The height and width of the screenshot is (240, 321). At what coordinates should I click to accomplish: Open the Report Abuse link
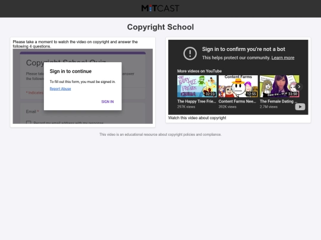[60, 89]
